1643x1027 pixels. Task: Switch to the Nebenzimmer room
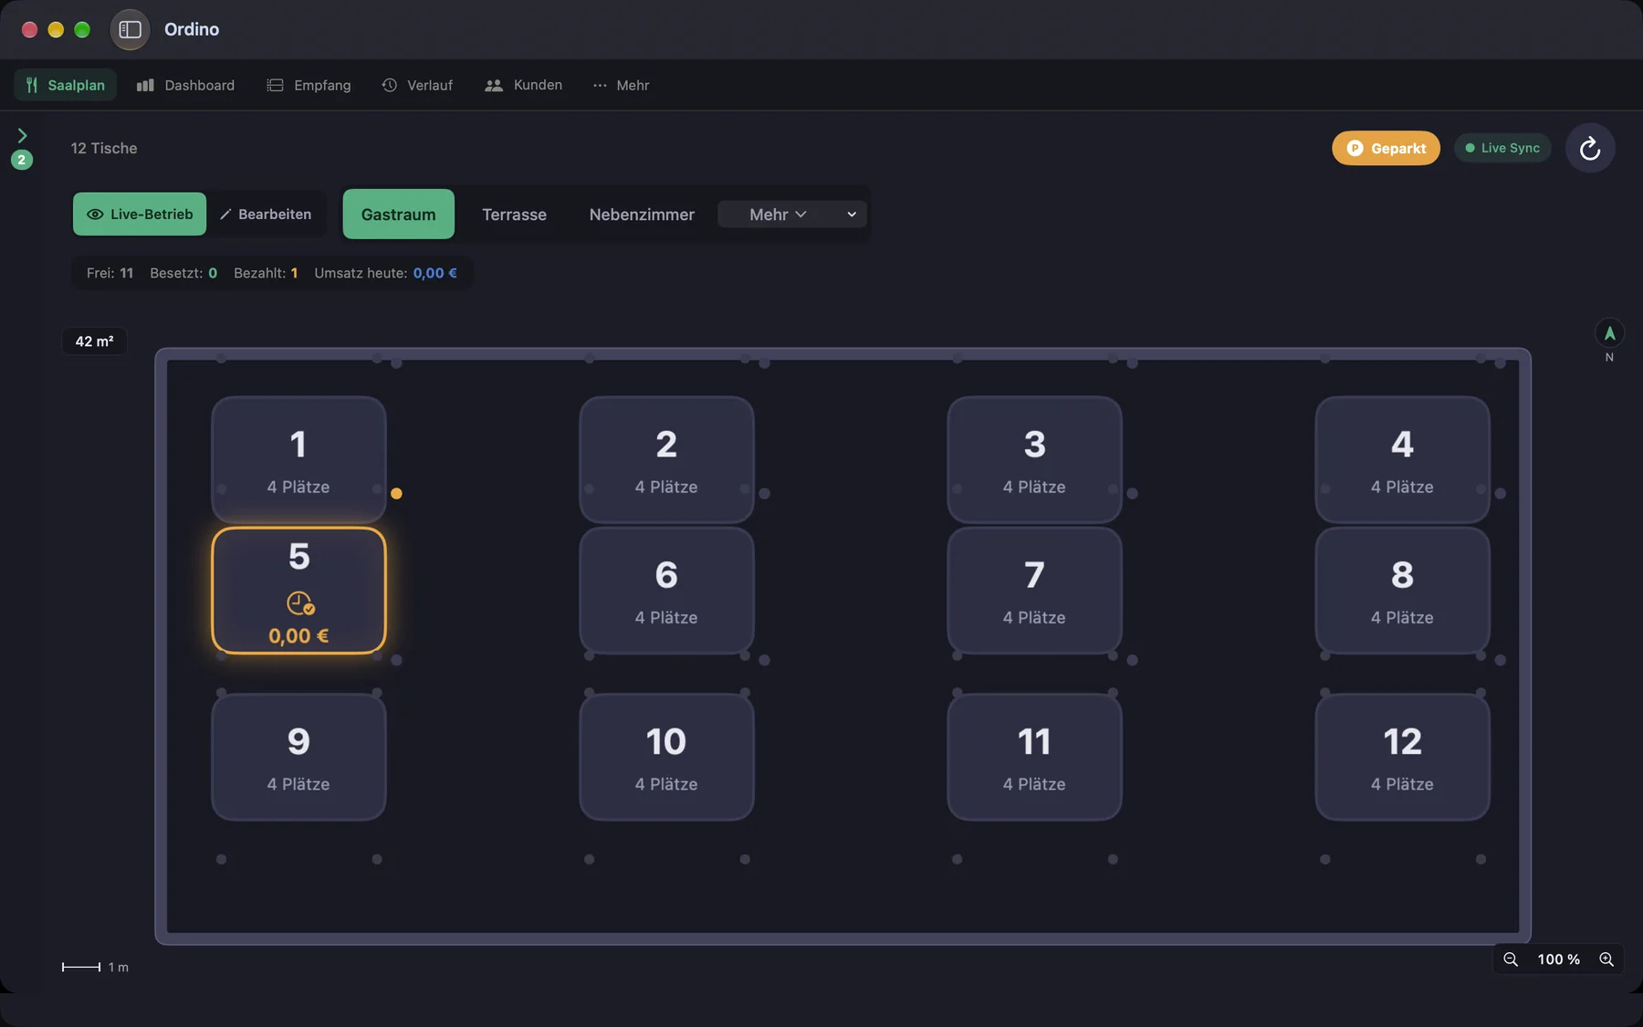click(642, 215)
